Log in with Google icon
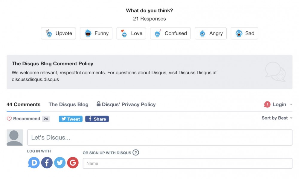The width and height of the screenshot is (299, 179). 73,163
